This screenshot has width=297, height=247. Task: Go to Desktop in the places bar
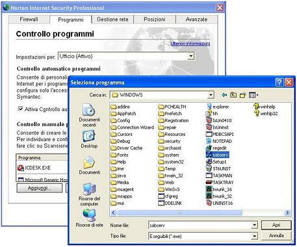point(89,139)
